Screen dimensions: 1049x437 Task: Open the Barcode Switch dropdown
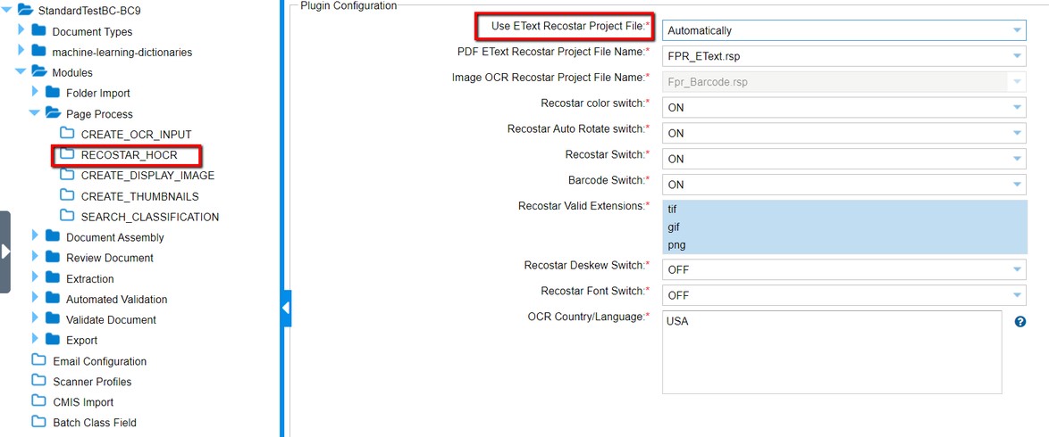843,185
